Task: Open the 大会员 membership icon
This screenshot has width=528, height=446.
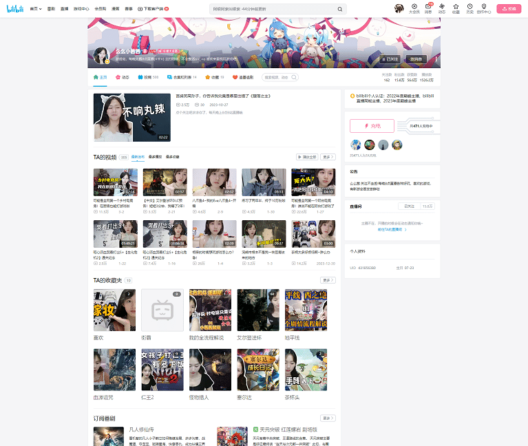Action: coord(414,9)
